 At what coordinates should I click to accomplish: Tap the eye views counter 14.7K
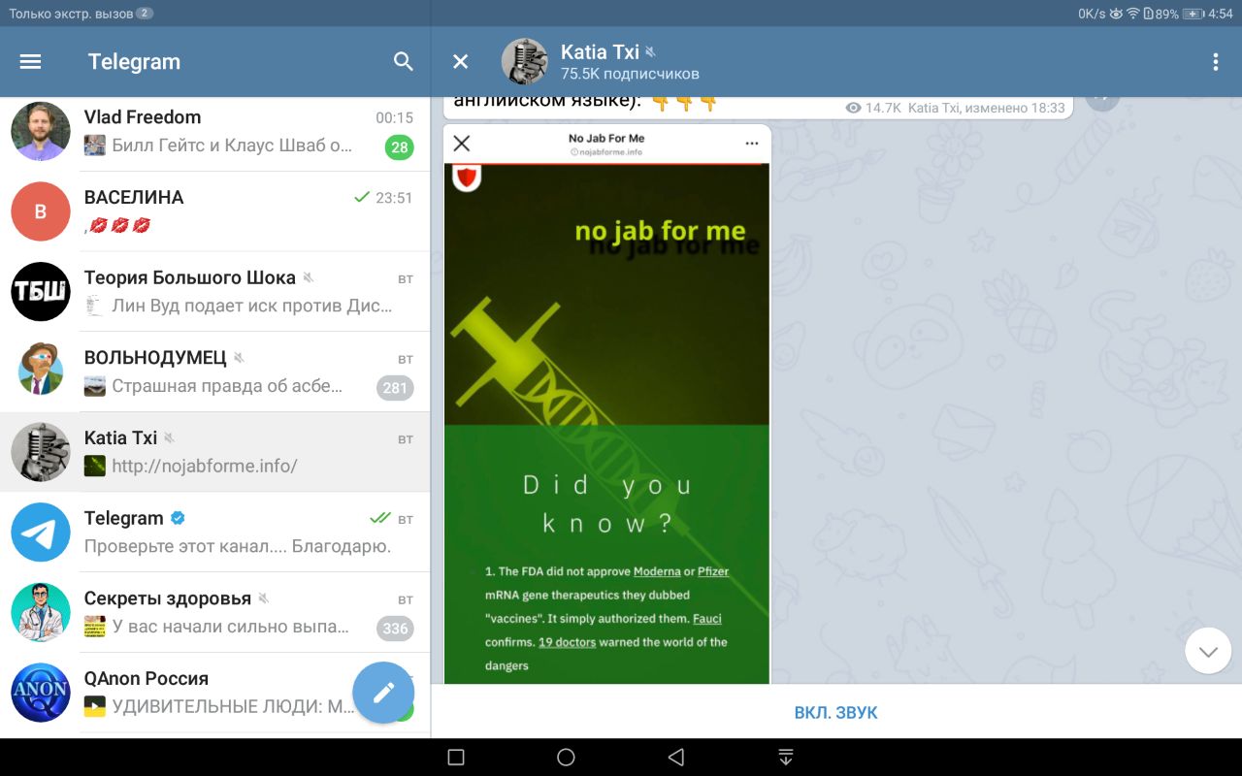pyautogui.click(x=873, y=108)
